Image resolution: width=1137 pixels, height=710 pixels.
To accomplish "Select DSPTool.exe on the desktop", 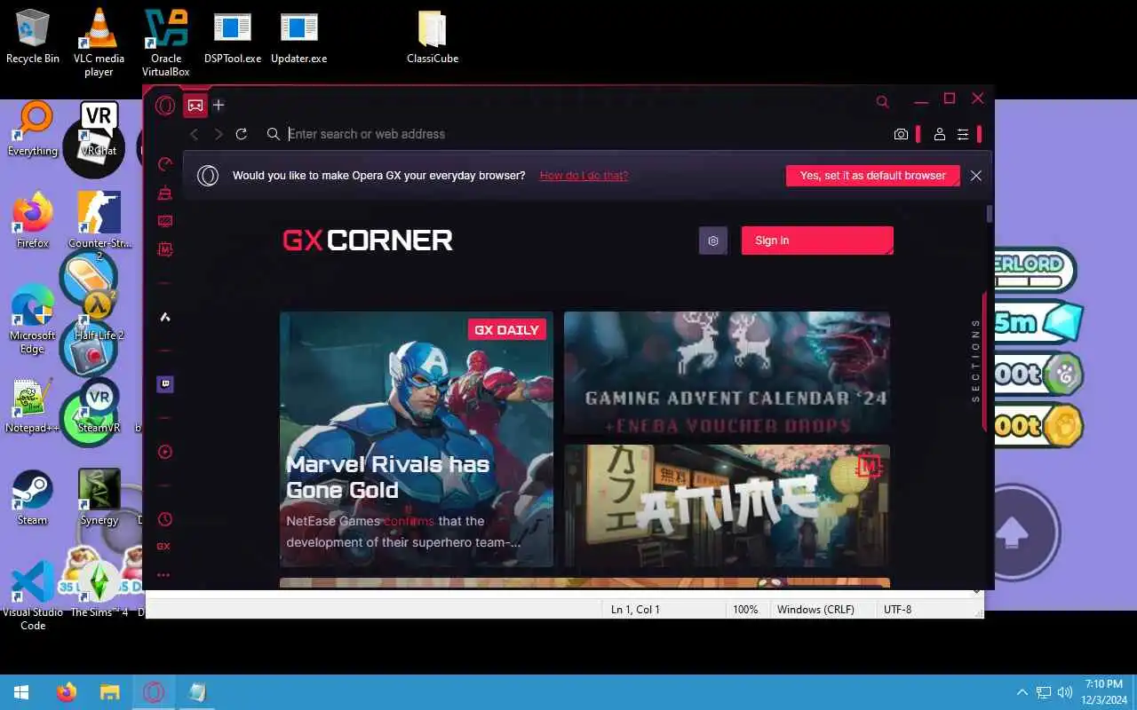I will (x=233, y=36).
